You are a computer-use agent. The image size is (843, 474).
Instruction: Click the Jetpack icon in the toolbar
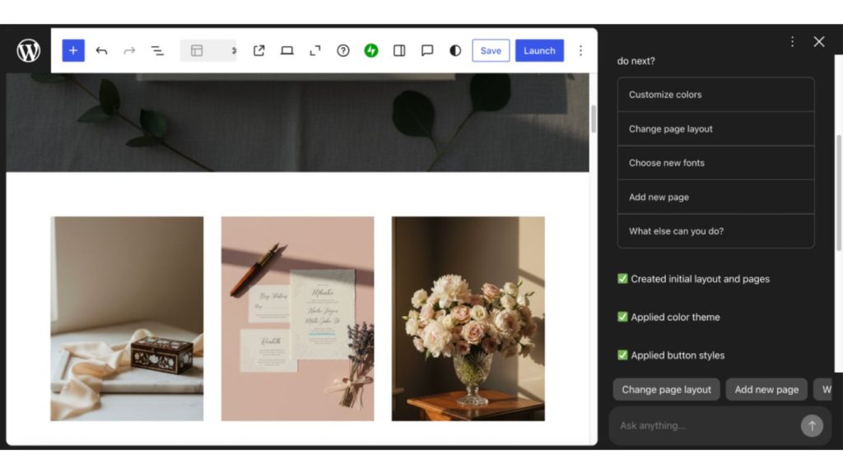tap(370, 50)
